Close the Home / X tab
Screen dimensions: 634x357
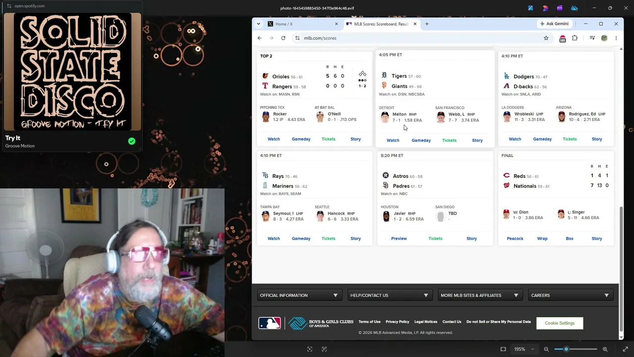pos(336,24)
